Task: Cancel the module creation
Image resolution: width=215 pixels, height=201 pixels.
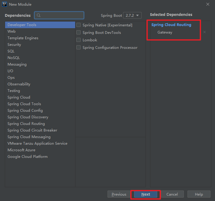Action: click(x=172, y=194)
